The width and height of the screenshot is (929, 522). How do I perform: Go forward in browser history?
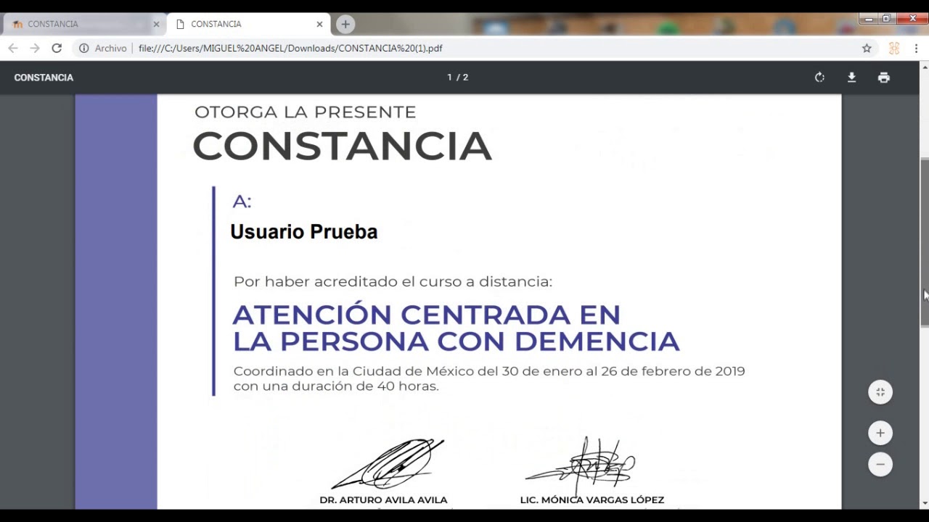(35, 48)
